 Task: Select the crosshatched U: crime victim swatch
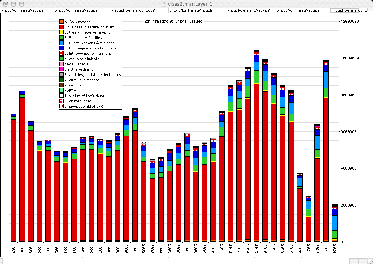[x=61, y=101]
